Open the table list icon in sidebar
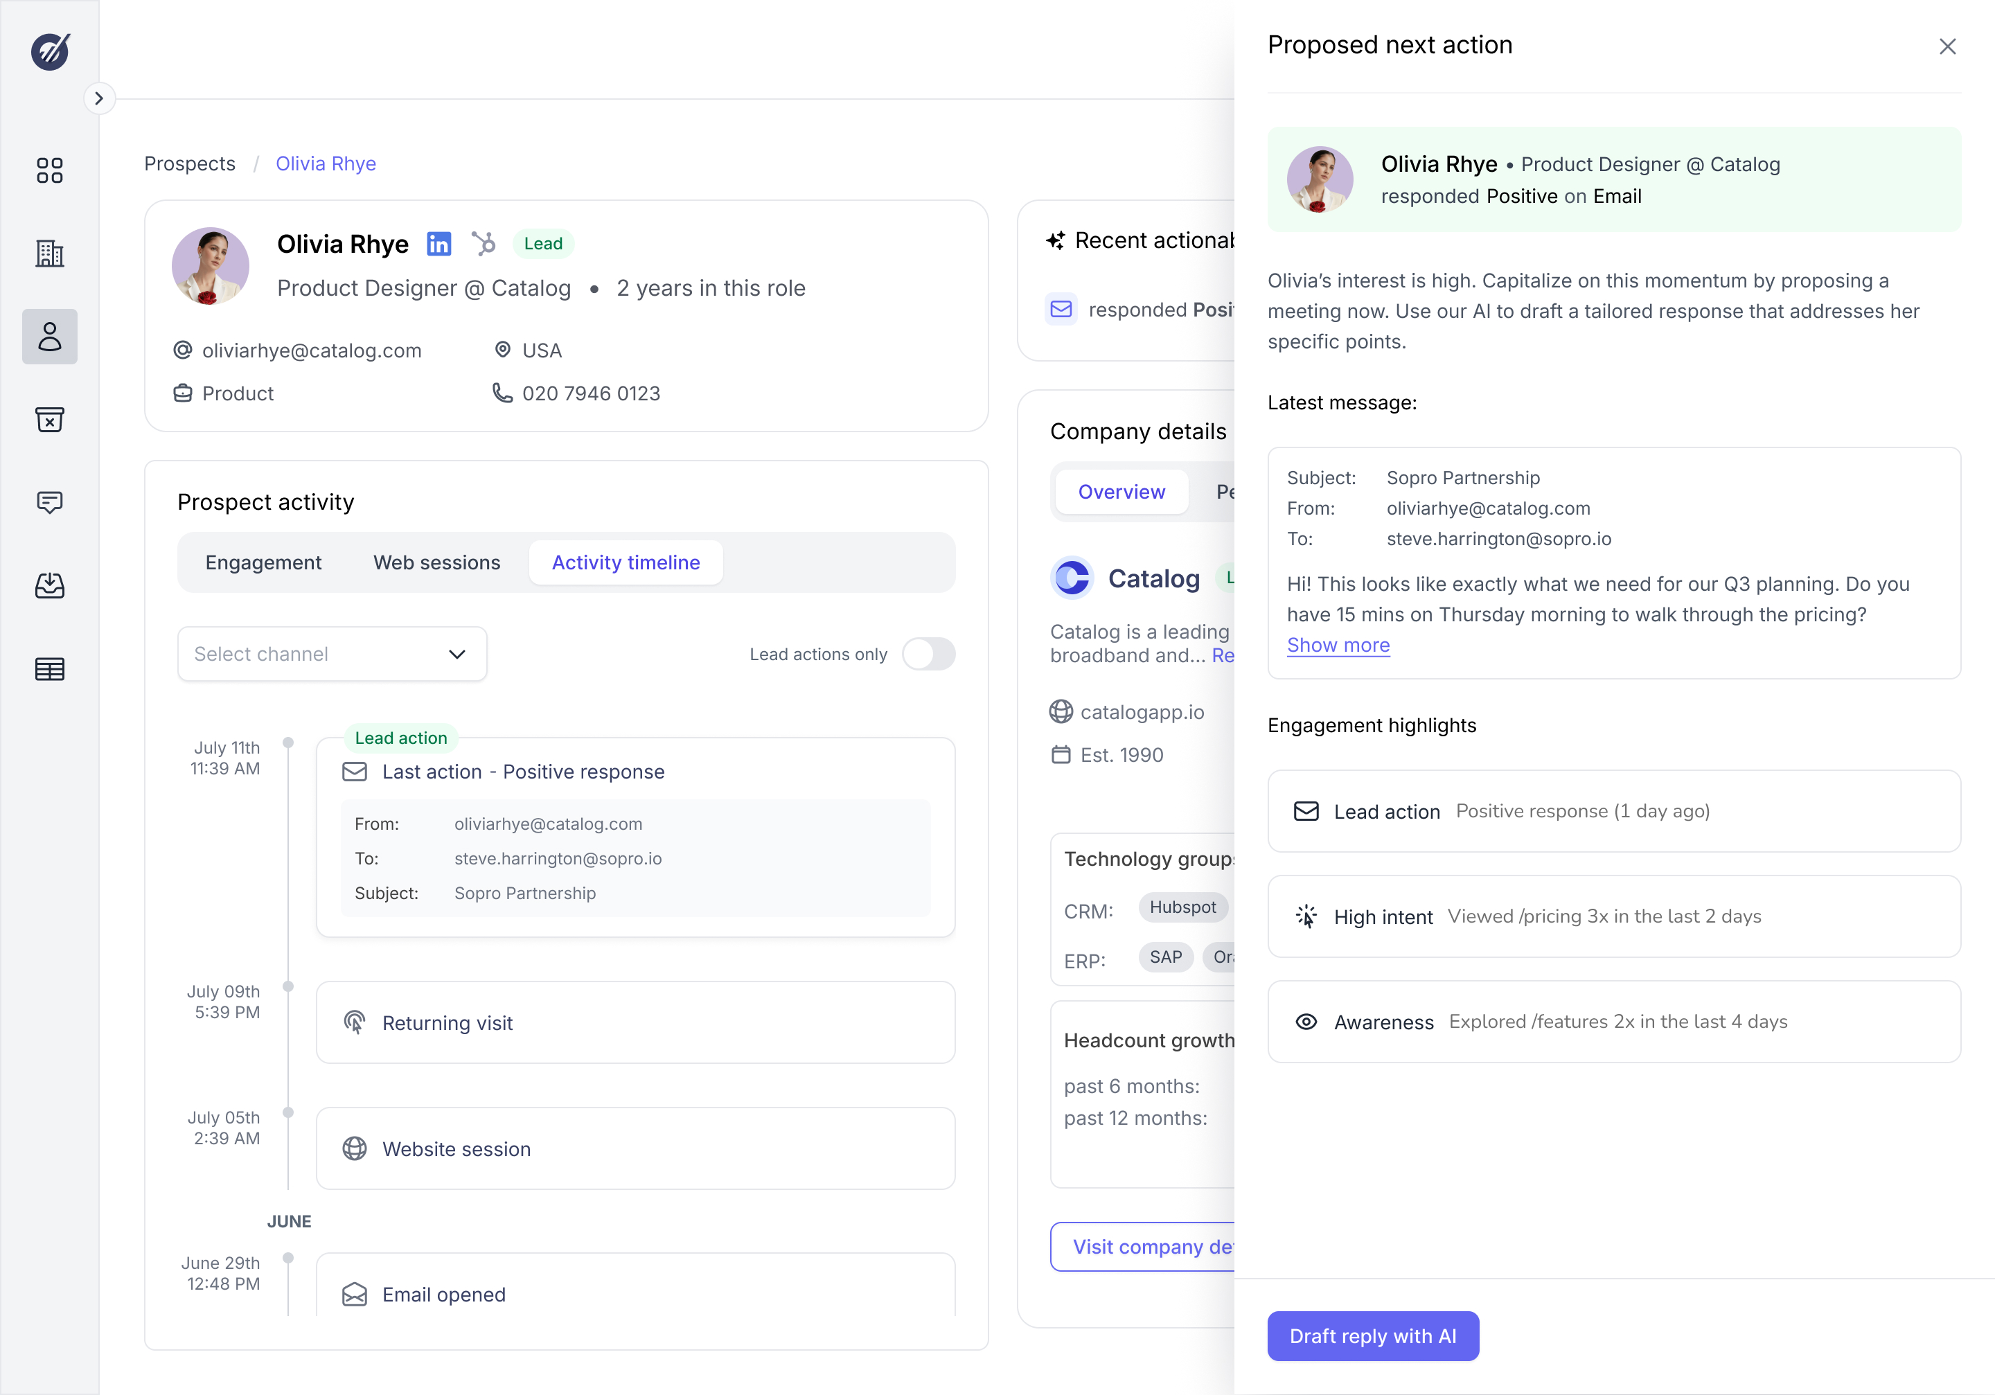Image resolution: width=1995 pixels, height=1395 pixels. pos(49,669)
